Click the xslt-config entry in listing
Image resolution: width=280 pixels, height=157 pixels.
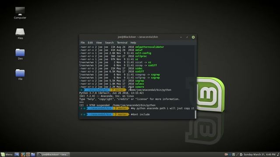143,53
